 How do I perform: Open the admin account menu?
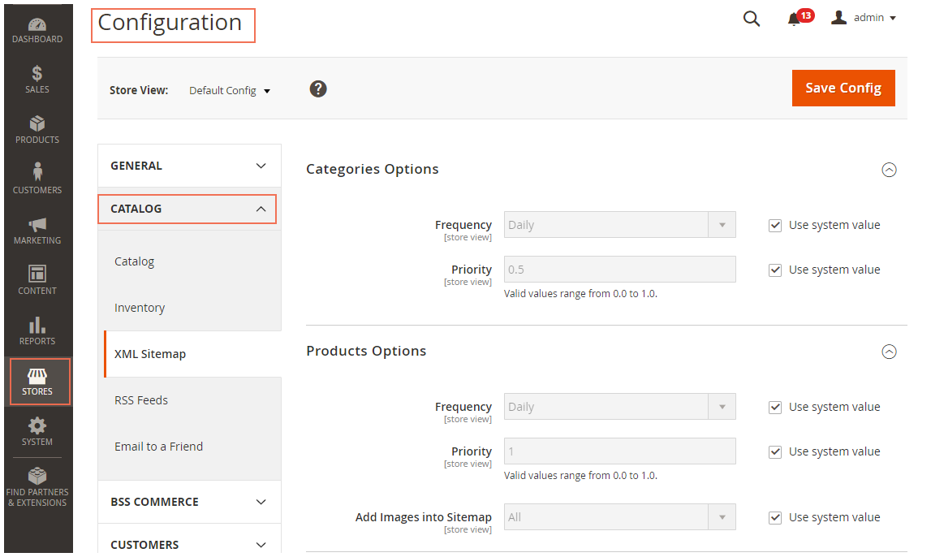(x=864, y=18)
